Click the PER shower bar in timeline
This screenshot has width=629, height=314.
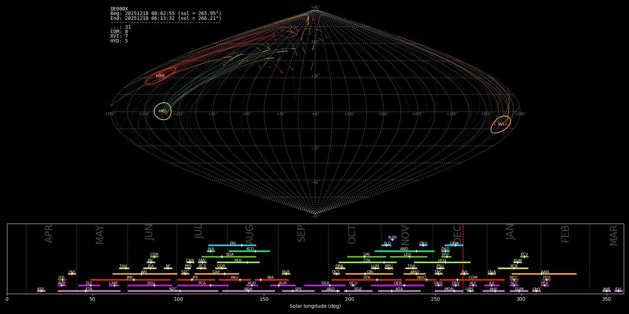(238, 262)
